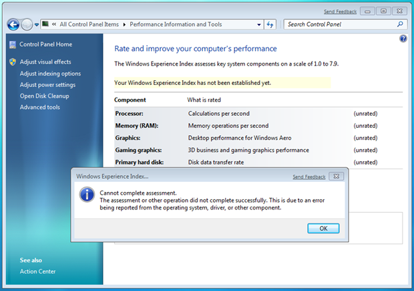Expand the double-chevron breadcrumb overflow
This screenshot has height=291, width=414.
[x=54, y=24]
